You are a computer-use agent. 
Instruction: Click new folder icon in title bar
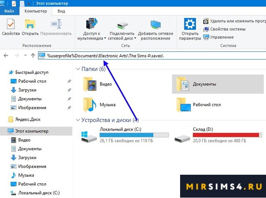coord(22,4)
